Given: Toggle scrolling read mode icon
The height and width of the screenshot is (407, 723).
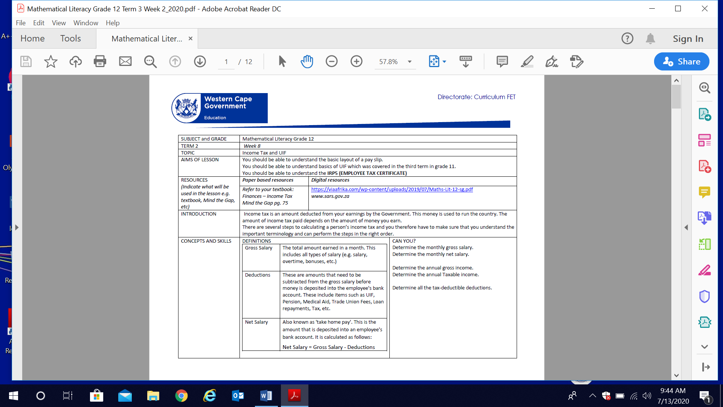Looking at the screenshot, I should (x=466, y=61).
